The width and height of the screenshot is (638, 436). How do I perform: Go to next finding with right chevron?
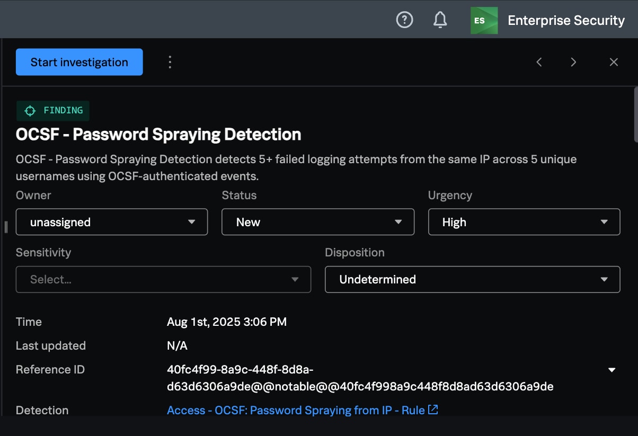(573, 62)
